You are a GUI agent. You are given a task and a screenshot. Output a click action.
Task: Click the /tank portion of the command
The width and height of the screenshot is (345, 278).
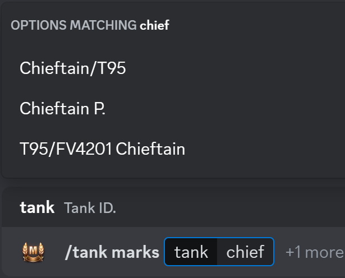coord(84,252)
